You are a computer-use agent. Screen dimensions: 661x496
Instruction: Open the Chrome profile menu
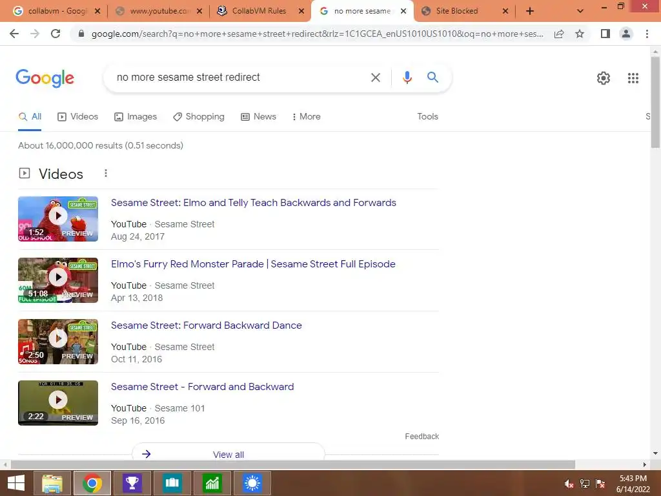626,34
